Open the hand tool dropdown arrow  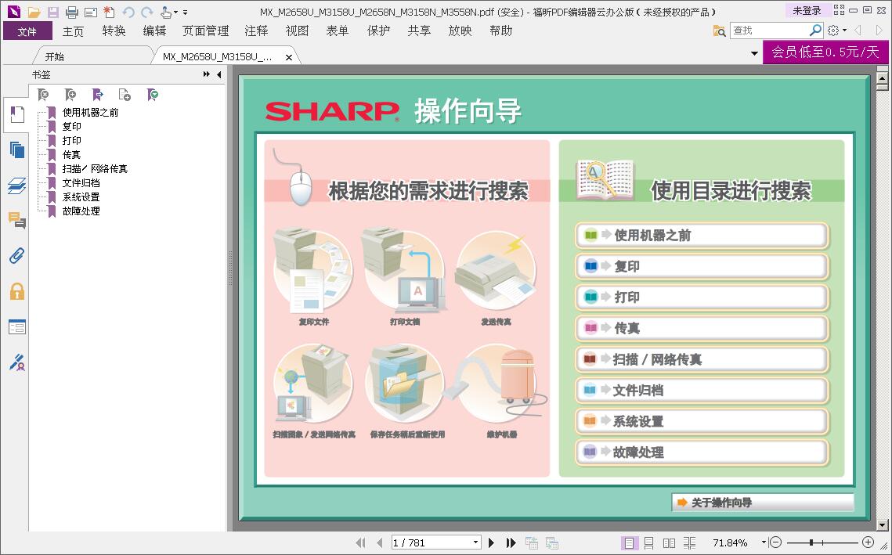(175, 13)
